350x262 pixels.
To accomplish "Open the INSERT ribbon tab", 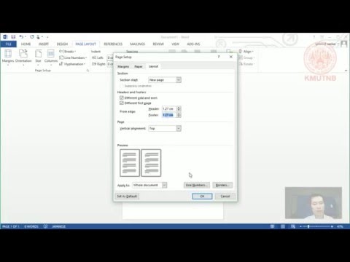I will click(44, 44).
